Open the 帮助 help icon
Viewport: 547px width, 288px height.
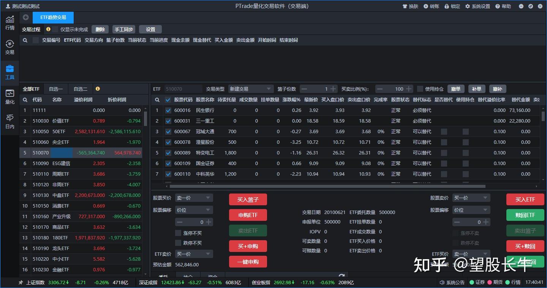point(498,6)
